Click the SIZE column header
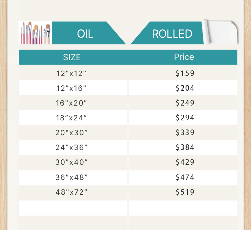 (72, 57)
